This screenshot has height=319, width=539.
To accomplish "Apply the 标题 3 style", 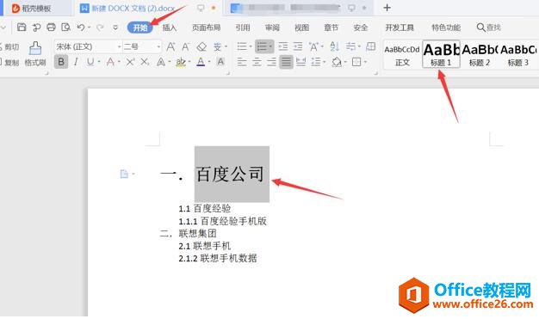I will coord(518,54).
